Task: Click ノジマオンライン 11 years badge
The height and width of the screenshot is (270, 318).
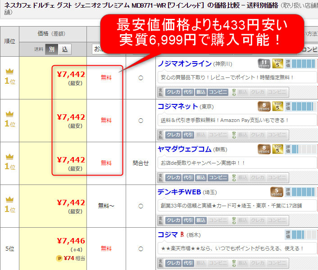Action: (264, 63)
